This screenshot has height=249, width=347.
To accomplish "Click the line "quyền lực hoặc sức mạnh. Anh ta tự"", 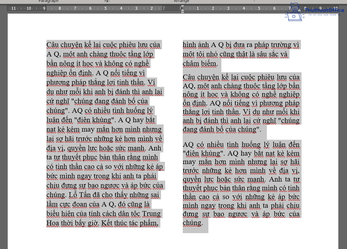I will [241, 179].
